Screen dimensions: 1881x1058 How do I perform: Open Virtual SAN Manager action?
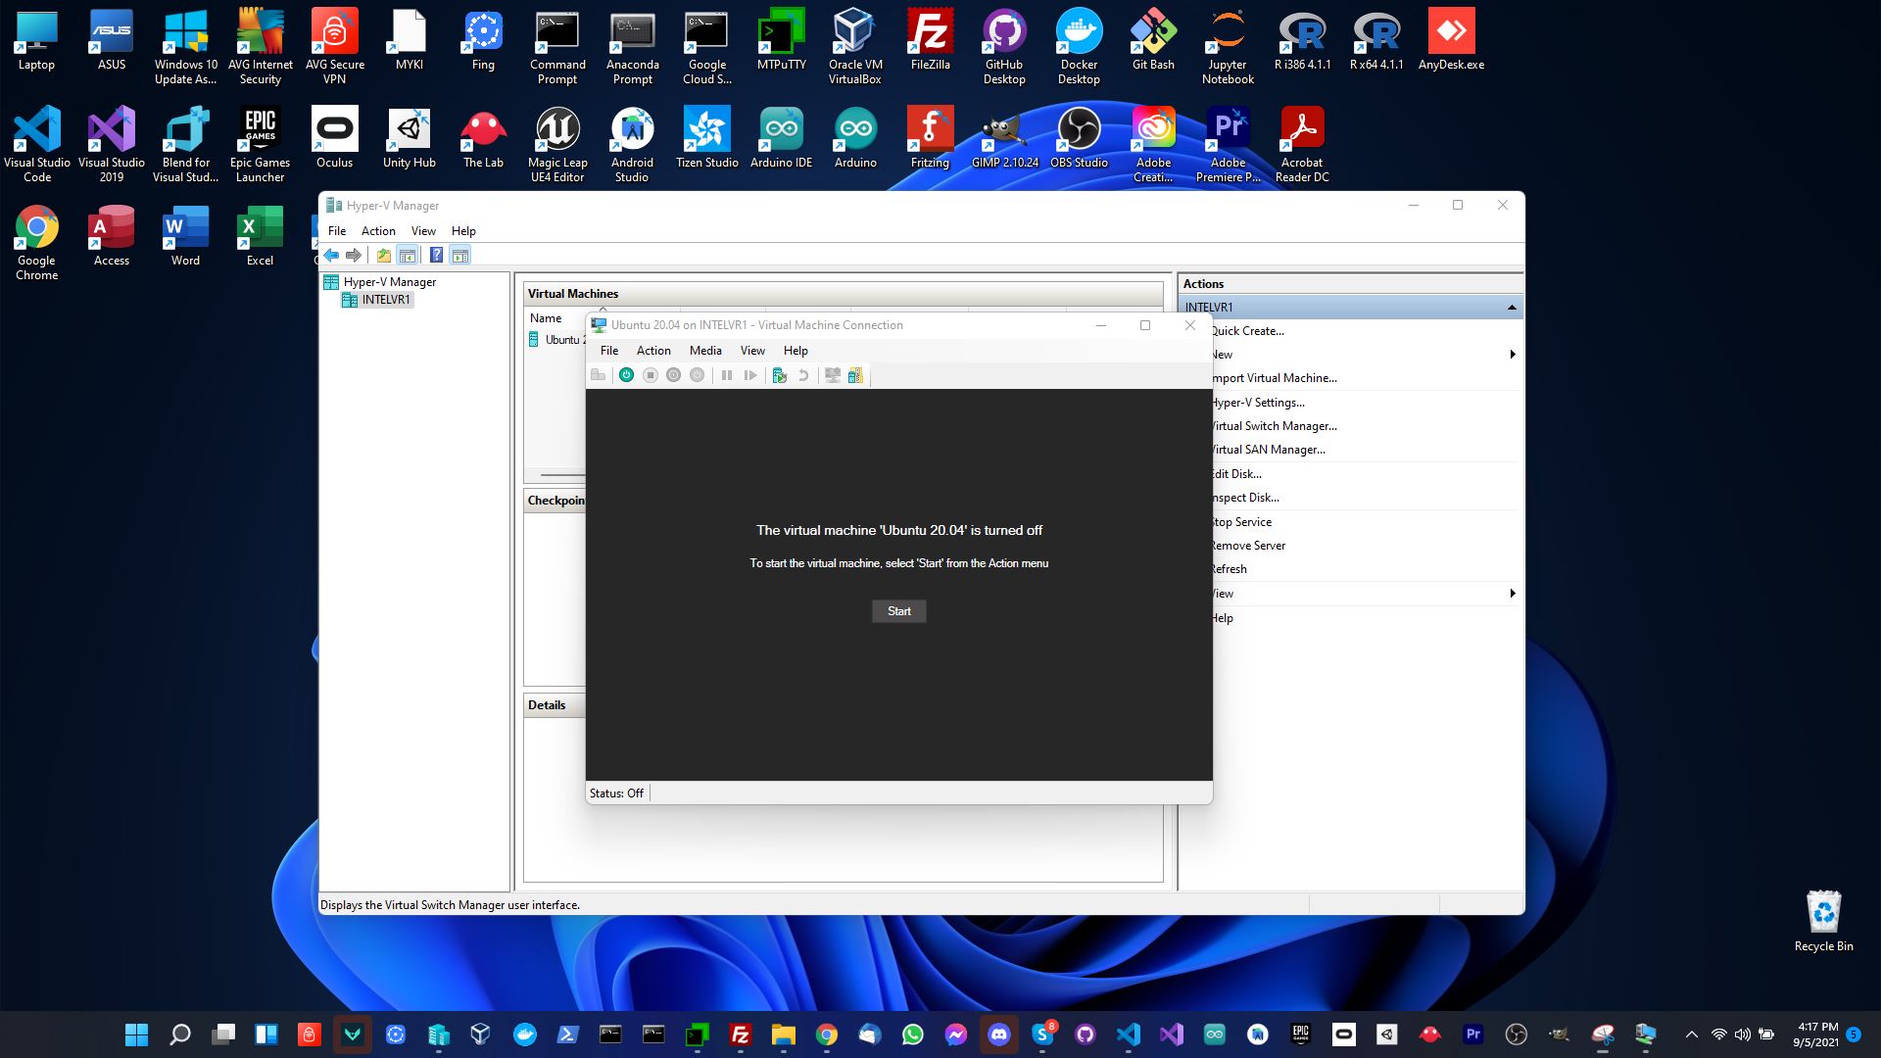[1268, 450]
